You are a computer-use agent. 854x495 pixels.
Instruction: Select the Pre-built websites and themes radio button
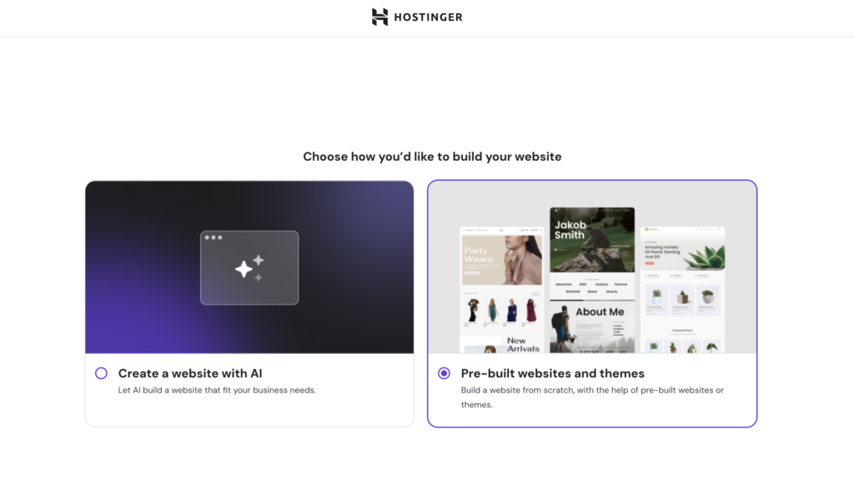pos(444,373)
